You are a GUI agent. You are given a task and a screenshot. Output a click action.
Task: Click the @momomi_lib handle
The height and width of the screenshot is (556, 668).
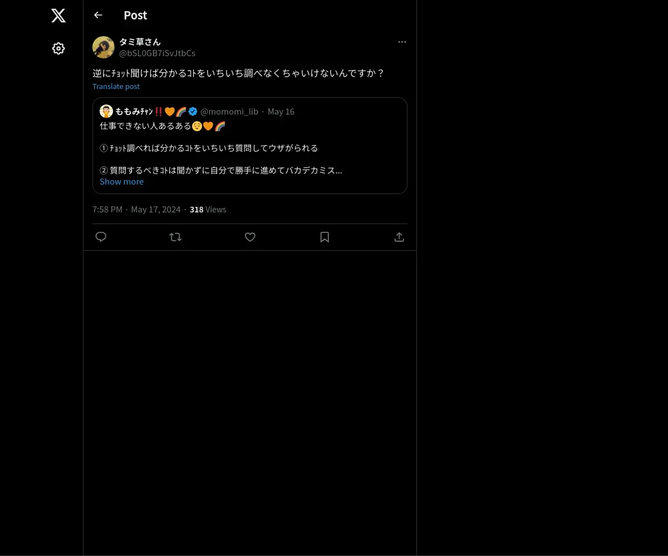pyautogui.click(x=229, y=111)
